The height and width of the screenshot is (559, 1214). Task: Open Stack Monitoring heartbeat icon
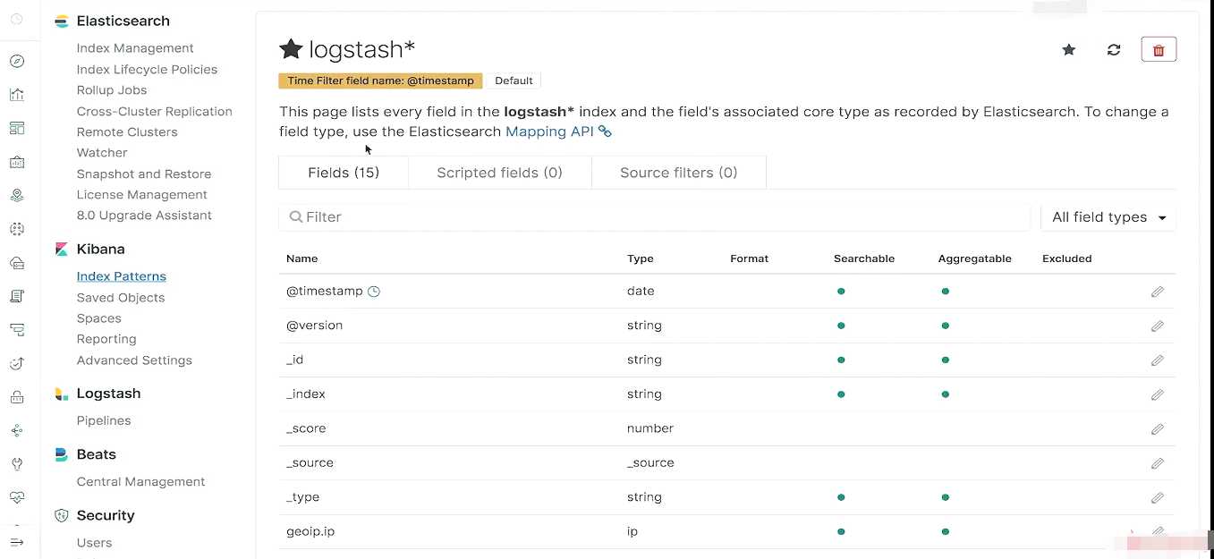[x=17, y=497]
